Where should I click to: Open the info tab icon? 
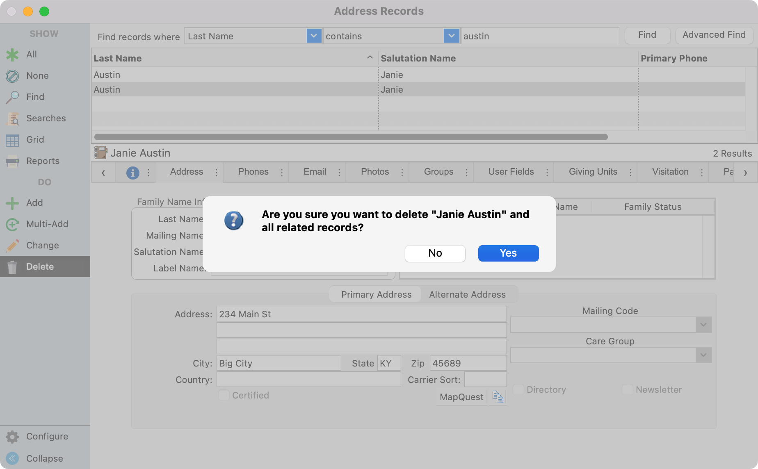coord(132,173)
